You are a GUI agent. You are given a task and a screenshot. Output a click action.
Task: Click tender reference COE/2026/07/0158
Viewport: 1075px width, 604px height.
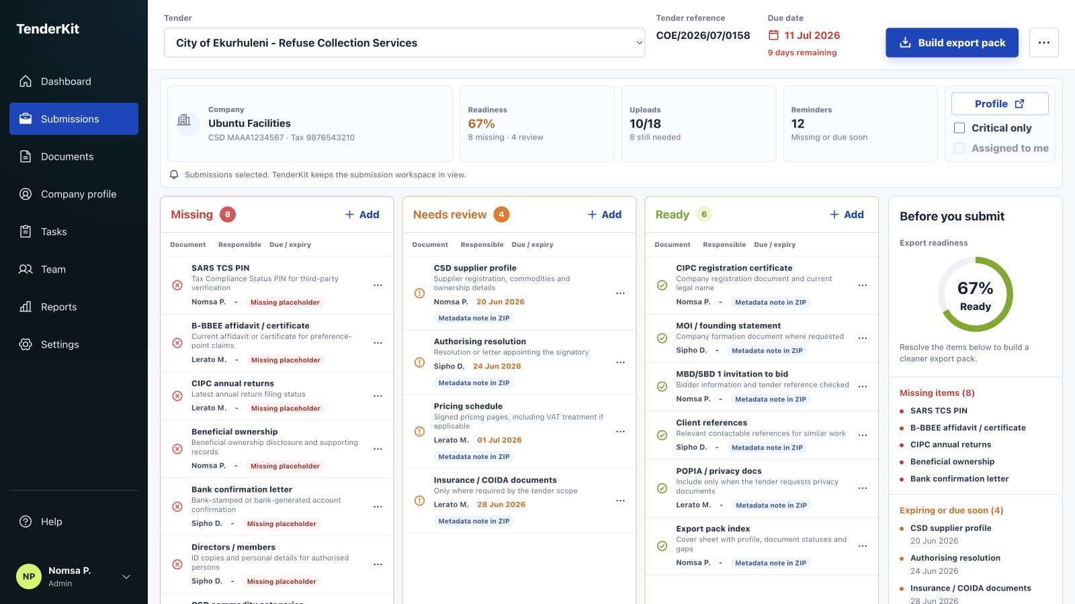click(703, 36)
